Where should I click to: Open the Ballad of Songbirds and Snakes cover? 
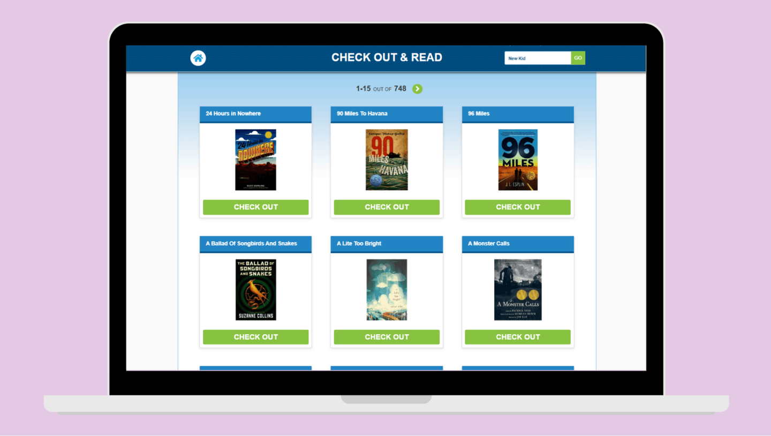(256, 290)
